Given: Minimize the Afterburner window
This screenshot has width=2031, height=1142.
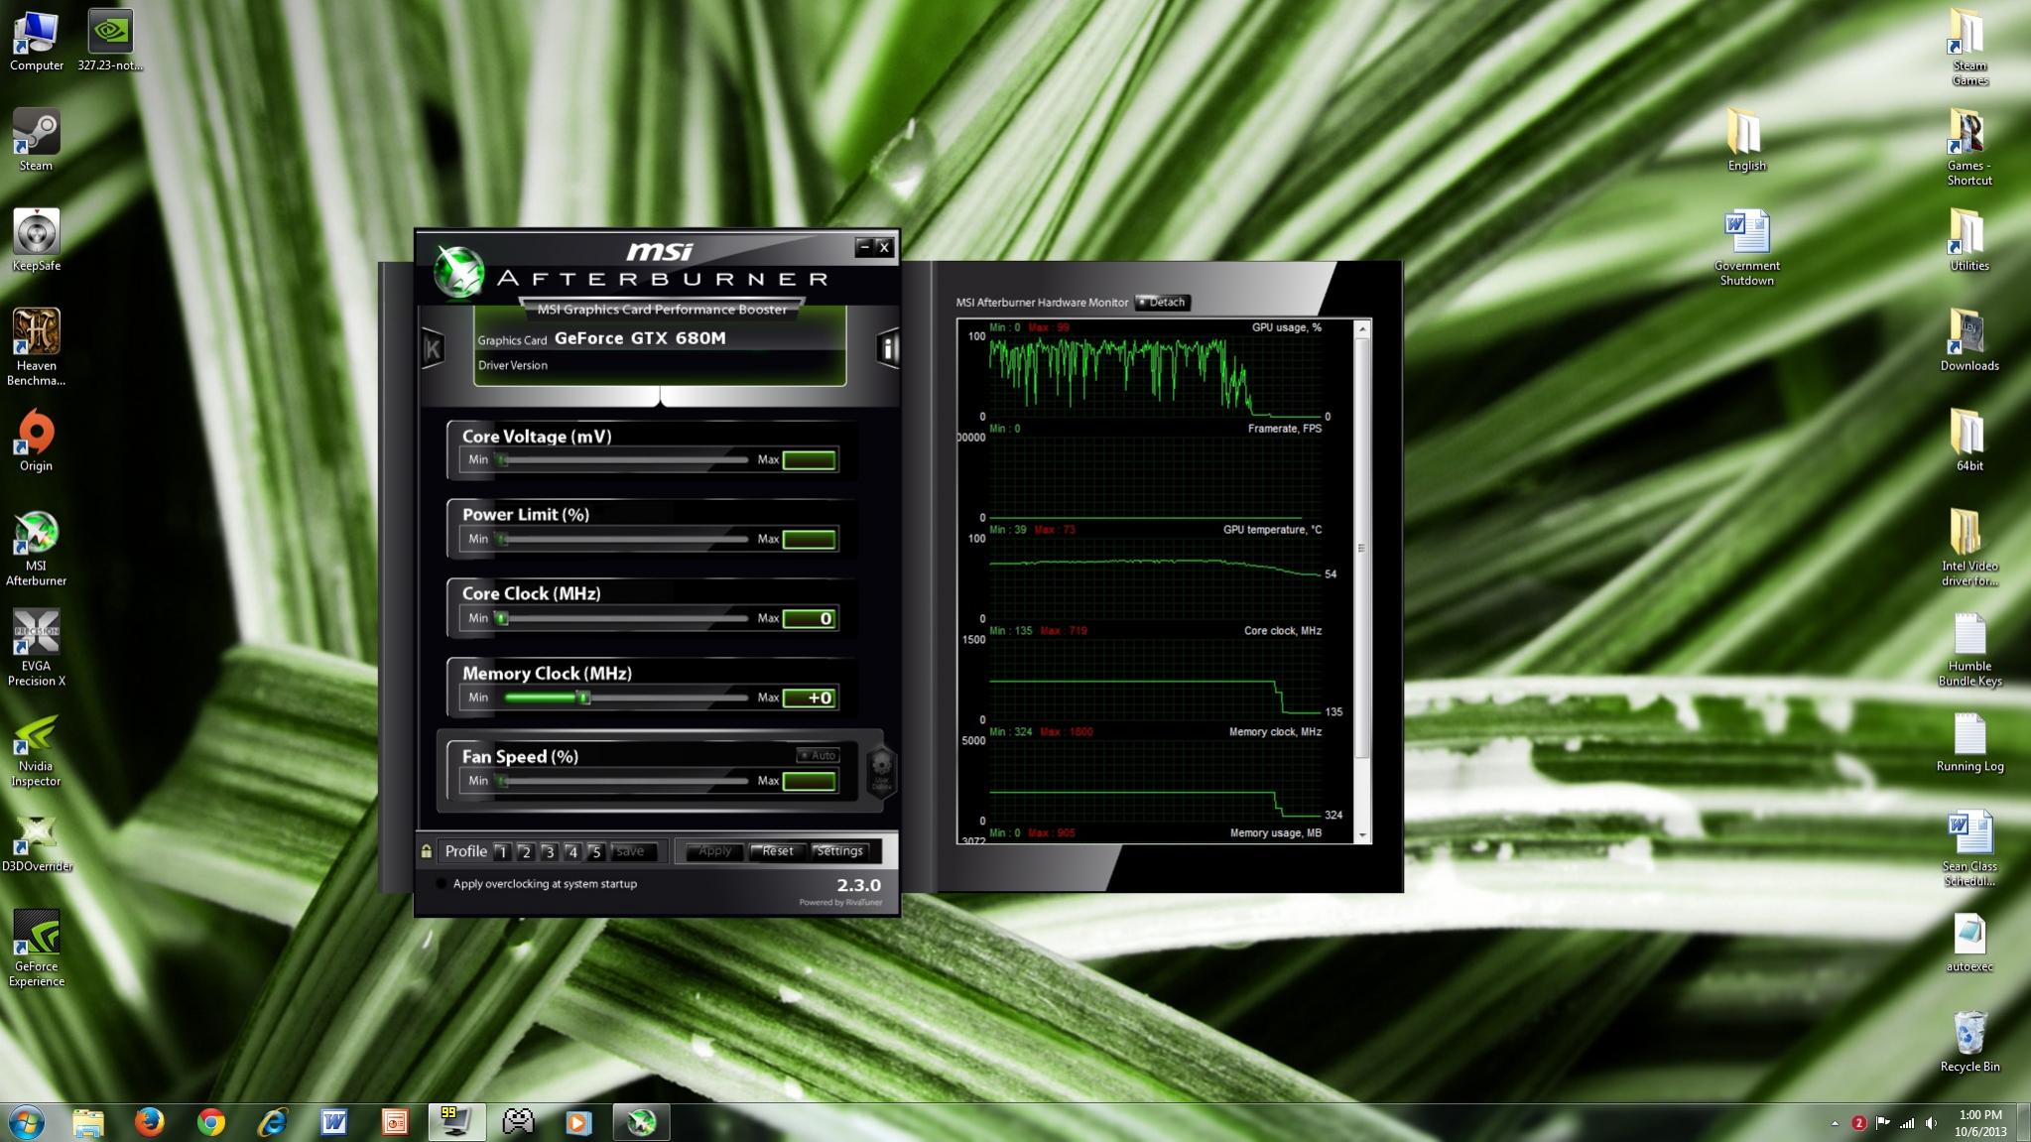Looking at the screenshot, I should pyautogui.click(x=864, y=247).
